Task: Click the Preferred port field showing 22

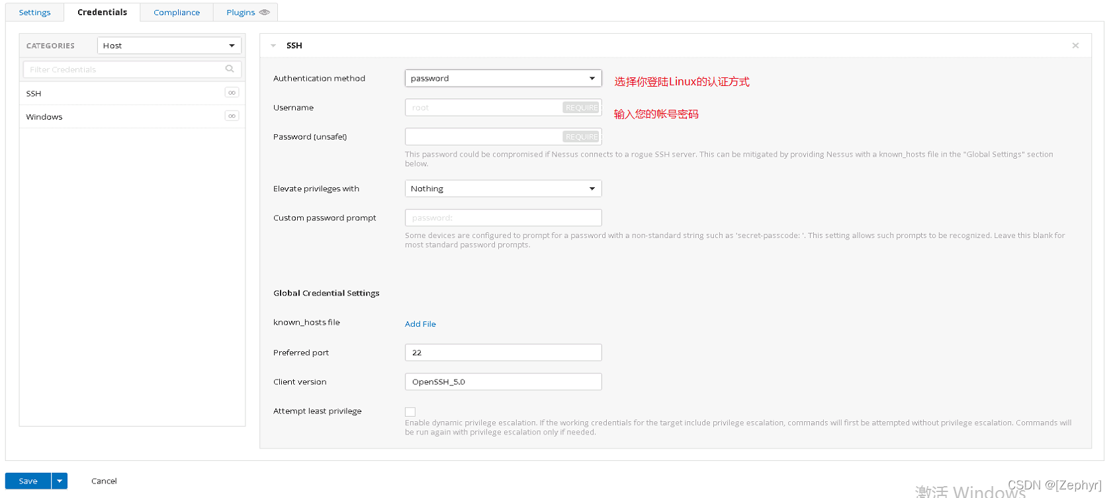Action: coord(503,353)
